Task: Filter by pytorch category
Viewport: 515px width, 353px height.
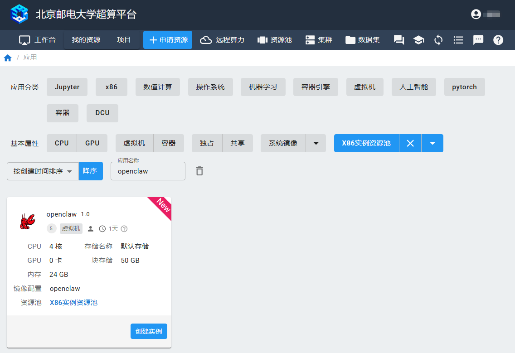Action: click(x=464, y=87)
